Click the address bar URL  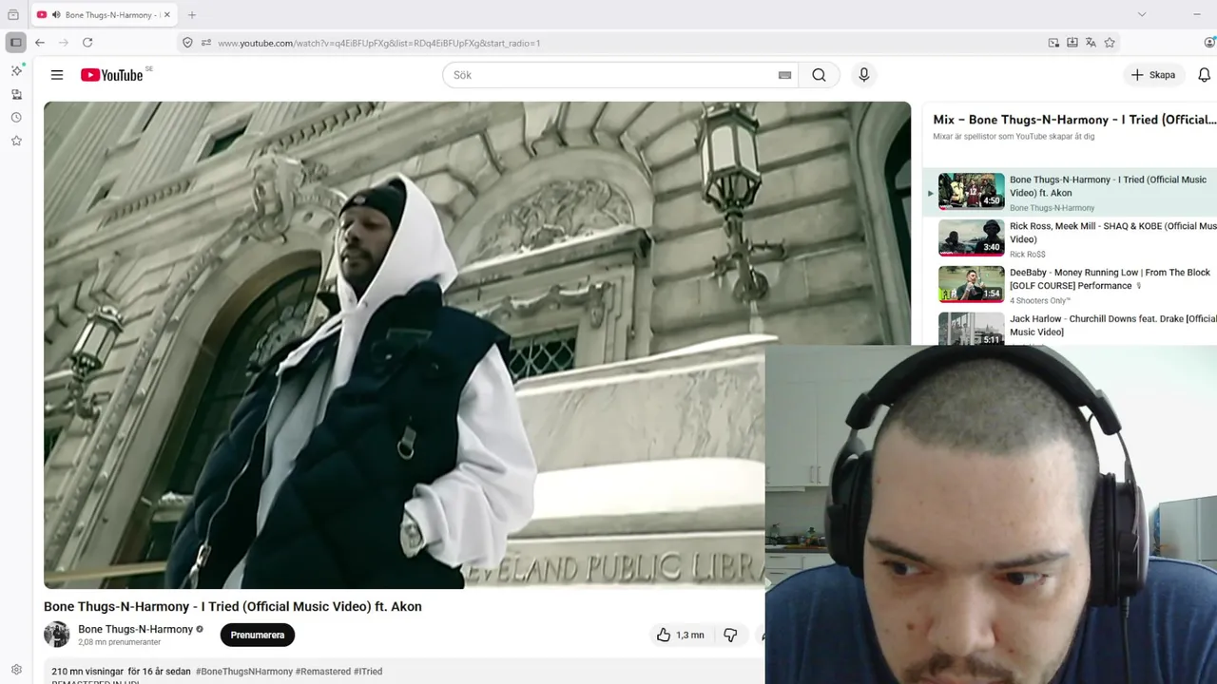pyautogui.click(x=378, y=43)
